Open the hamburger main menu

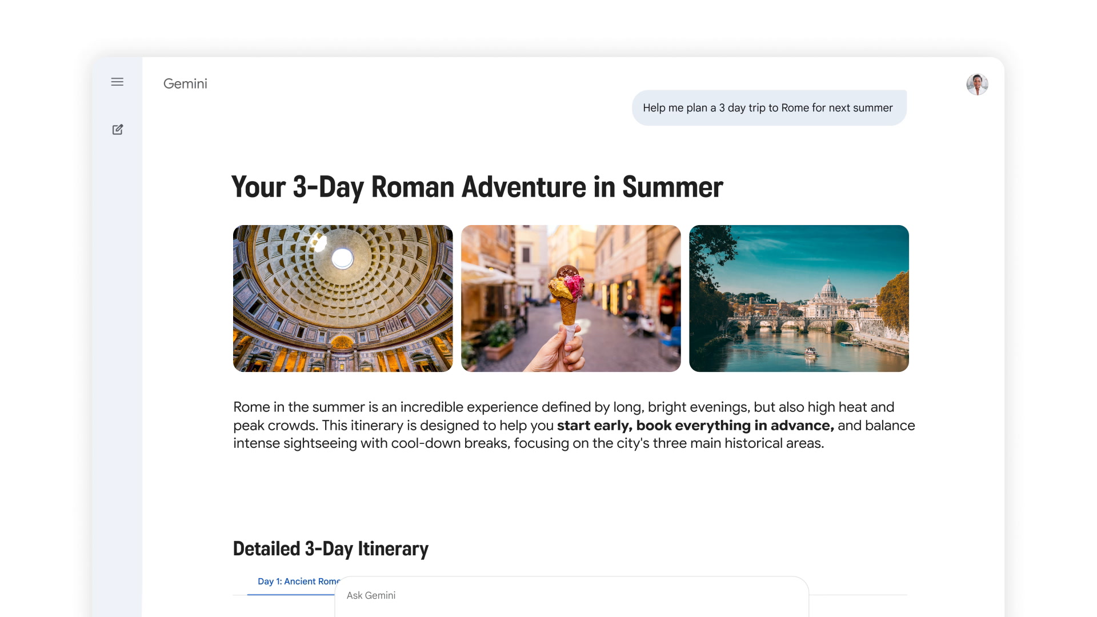tap(117, 82)
